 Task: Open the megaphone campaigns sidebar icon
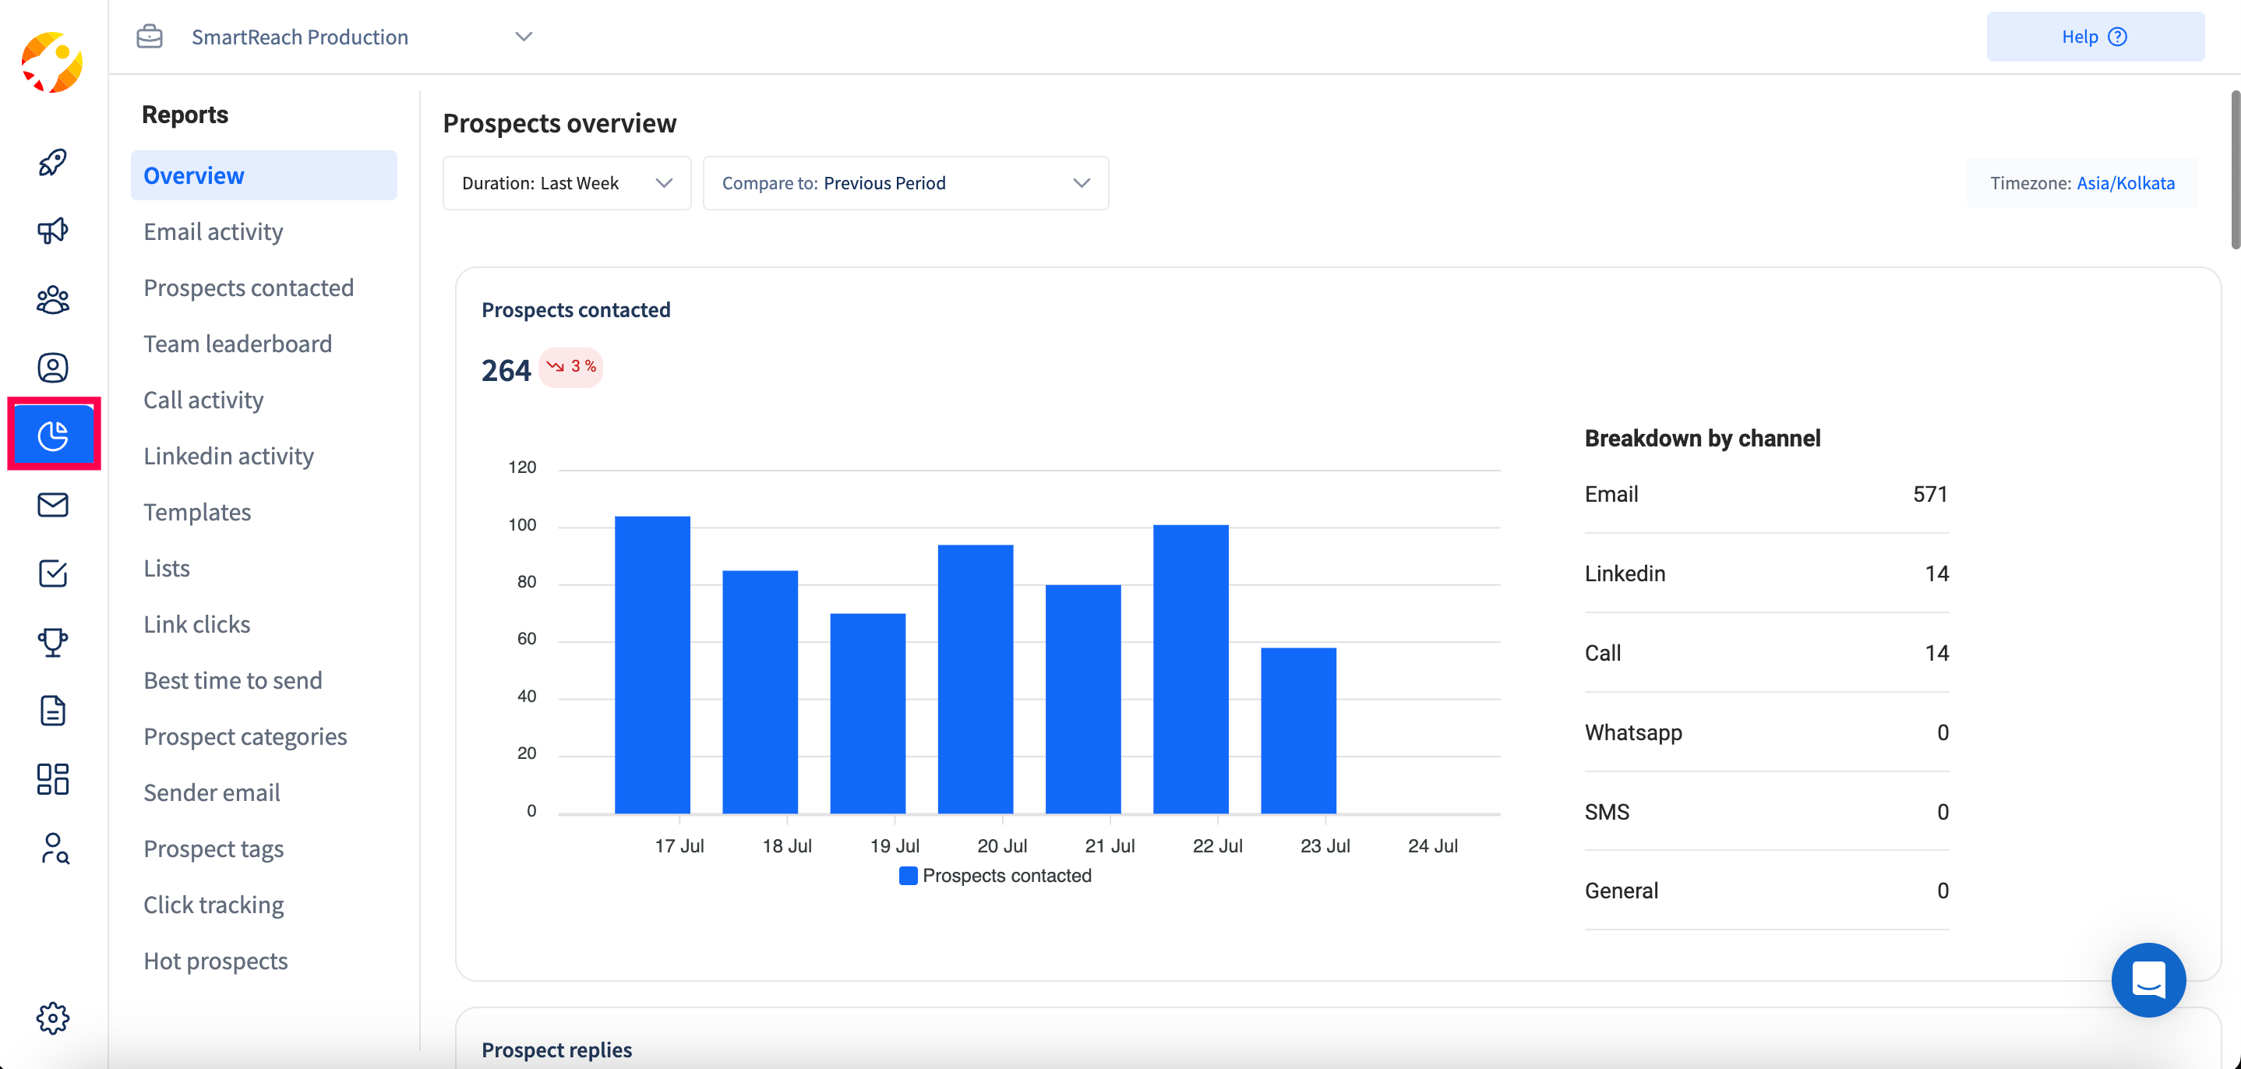[x=53, y=231]
